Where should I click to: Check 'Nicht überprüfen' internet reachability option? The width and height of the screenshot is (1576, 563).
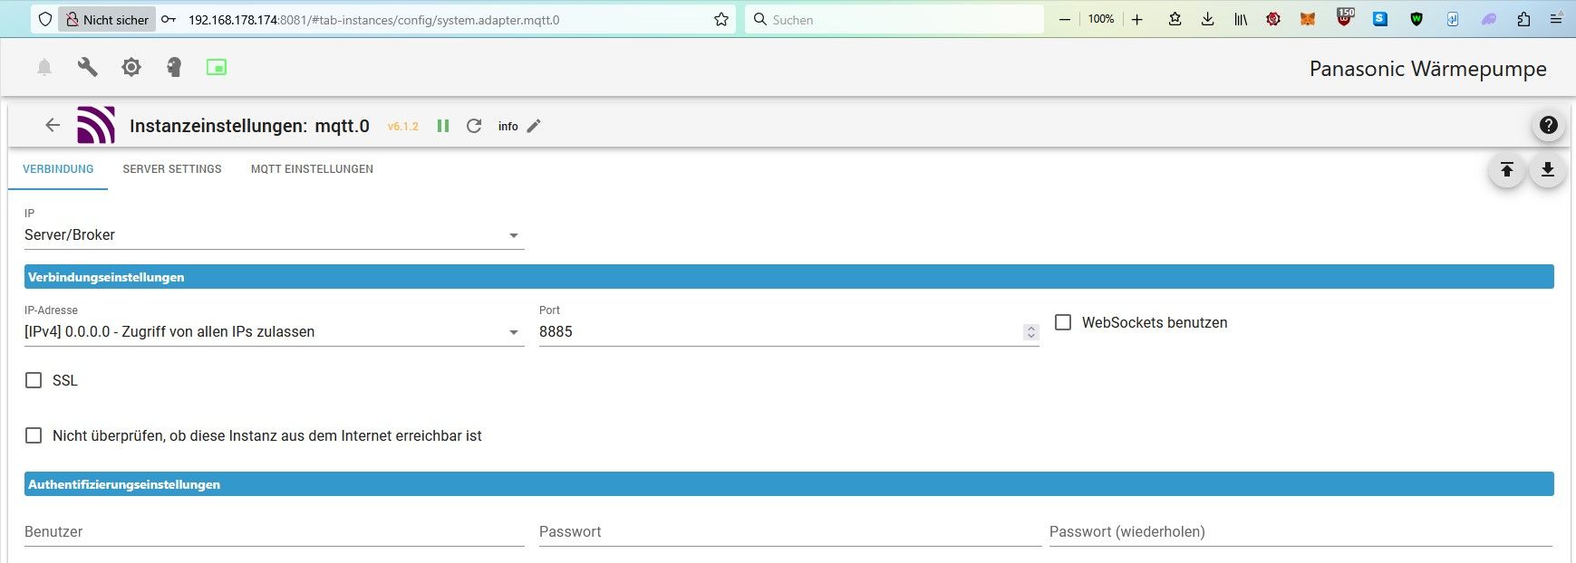(34, 435)
